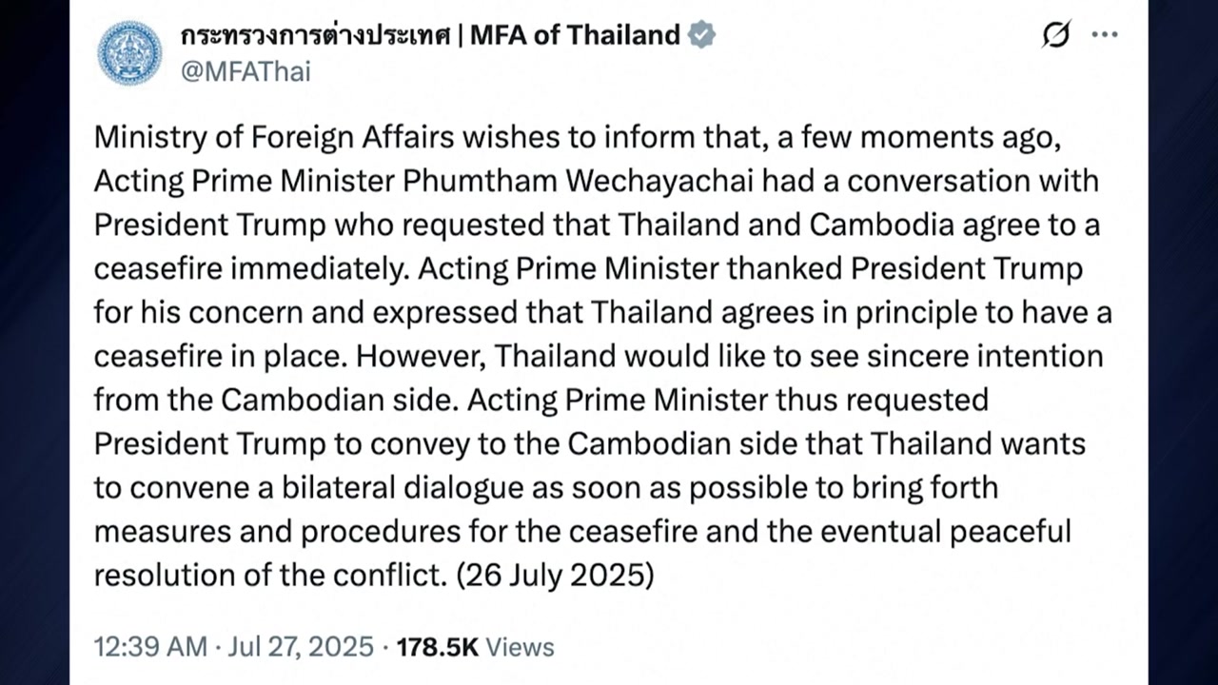Image resolution: width=1218 pixels, height=685 pixels.
Task: Open the three-dot more options menu
Action: click(x=1104, y=35)
